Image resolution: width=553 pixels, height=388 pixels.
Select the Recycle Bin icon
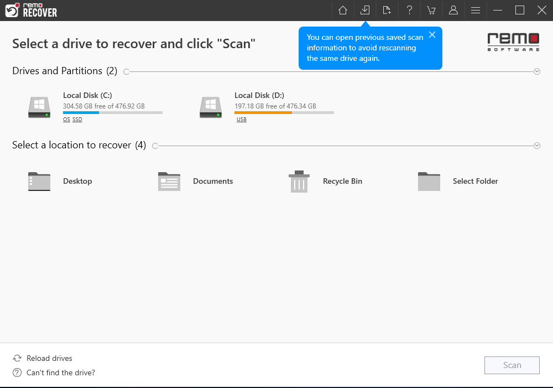299,182
